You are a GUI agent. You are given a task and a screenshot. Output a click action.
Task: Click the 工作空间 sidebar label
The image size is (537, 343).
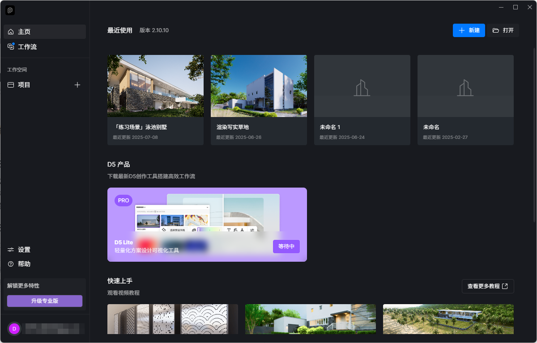point(17,70)
